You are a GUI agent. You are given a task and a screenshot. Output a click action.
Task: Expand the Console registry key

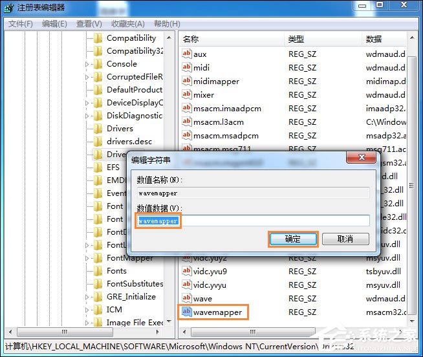pos(87,65)
